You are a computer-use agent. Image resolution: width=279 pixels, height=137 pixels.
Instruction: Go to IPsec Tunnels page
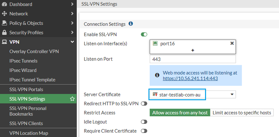click(x=23, y=61)
